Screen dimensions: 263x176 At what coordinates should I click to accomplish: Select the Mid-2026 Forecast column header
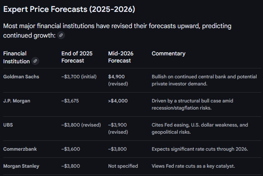[x=120, y=57]
